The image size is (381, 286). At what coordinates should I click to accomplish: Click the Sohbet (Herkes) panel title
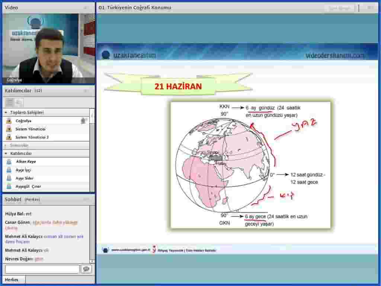pyautogui.click(x=22, y=200)
